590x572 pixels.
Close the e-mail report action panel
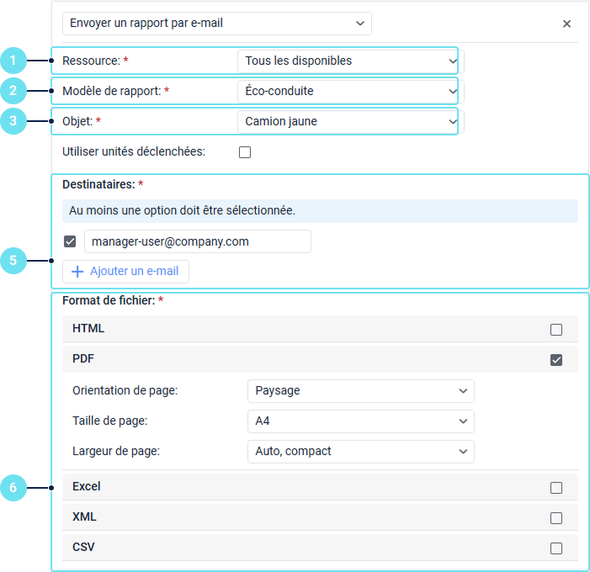(x=566, y=24)
